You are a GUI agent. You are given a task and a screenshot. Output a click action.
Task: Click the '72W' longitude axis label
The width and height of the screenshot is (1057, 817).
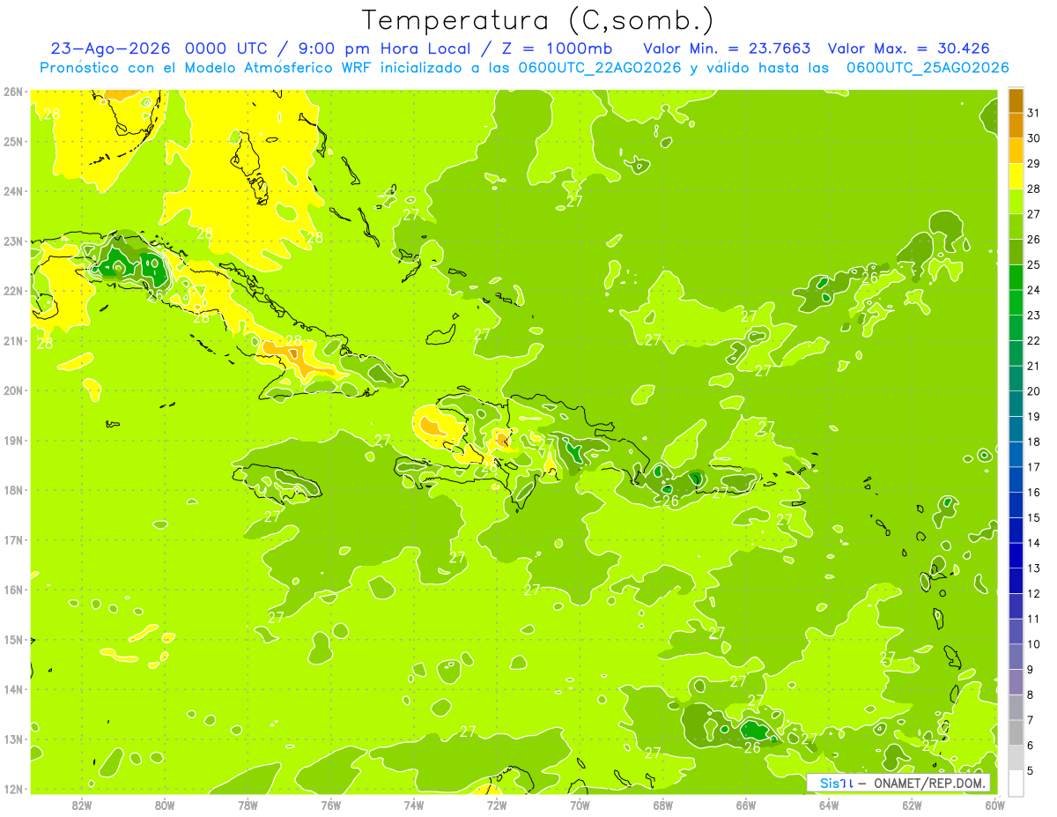click(497, 804)
